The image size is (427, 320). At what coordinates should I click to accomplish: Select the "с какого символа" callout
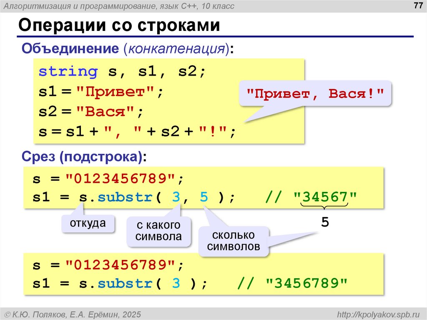(158, 231)
